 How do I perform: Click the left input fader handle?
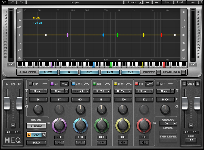click(x=7, y=103)
